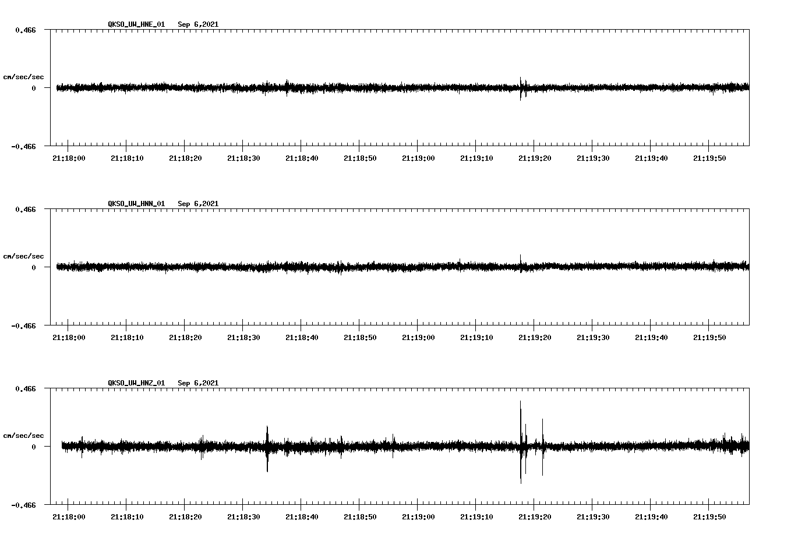Screen dimensions: 791x538
Task: Click the -0.466 axis minimum on HNE plot
Action: [x=23, y=147]
